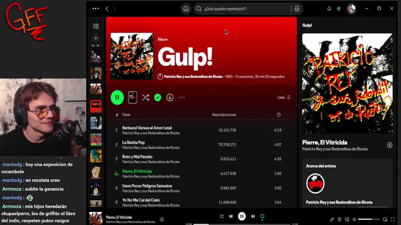This screenshot has width=401, height=225.
Task: Collapse Your Library icon
Action: pyautogui.click(x=96, y=26)
